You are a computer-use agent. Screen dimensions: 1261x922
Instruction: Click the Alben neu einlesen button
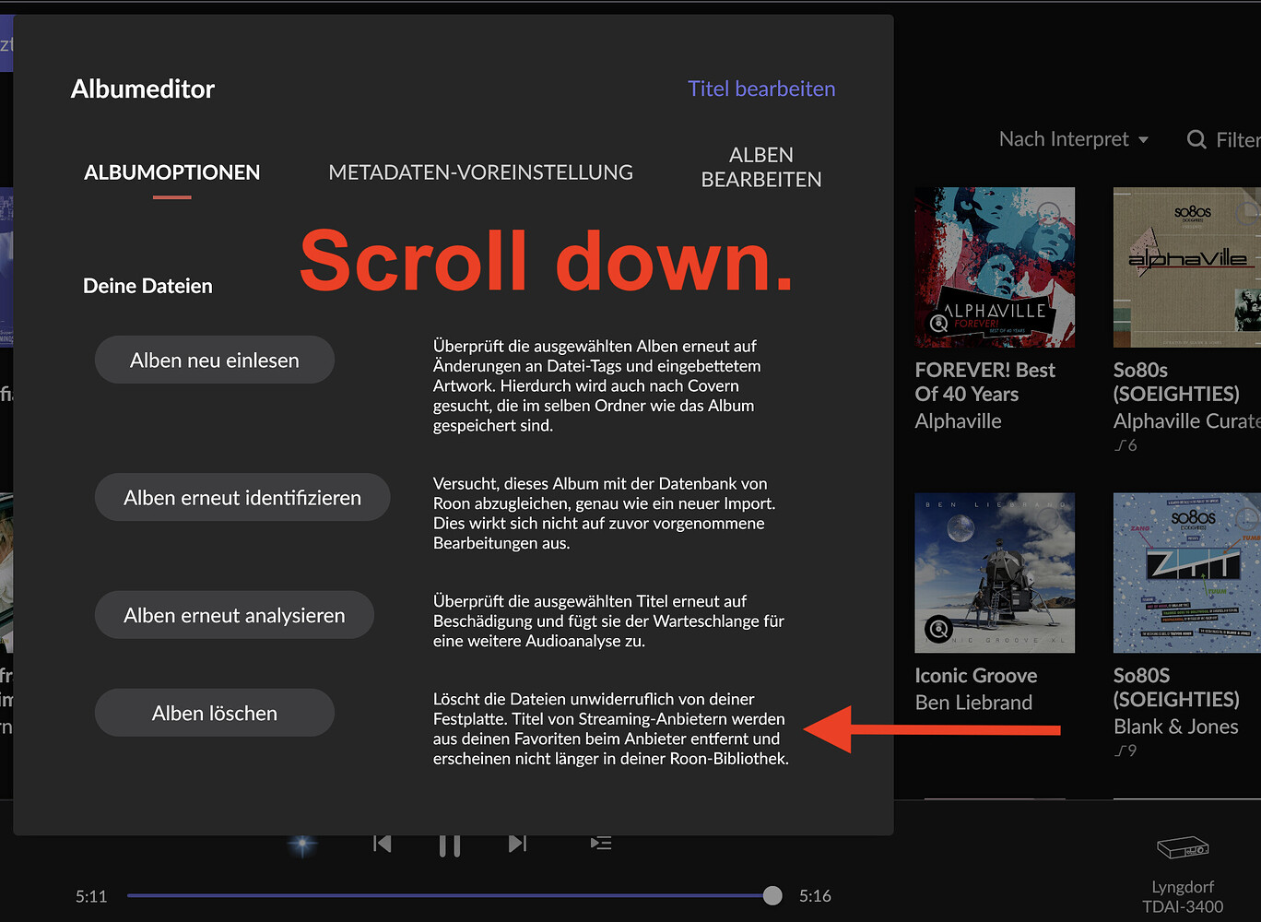215,360
